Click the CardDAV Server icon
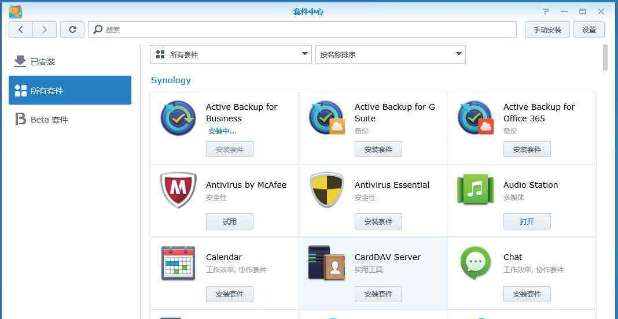618x319 pixels. 327,263
